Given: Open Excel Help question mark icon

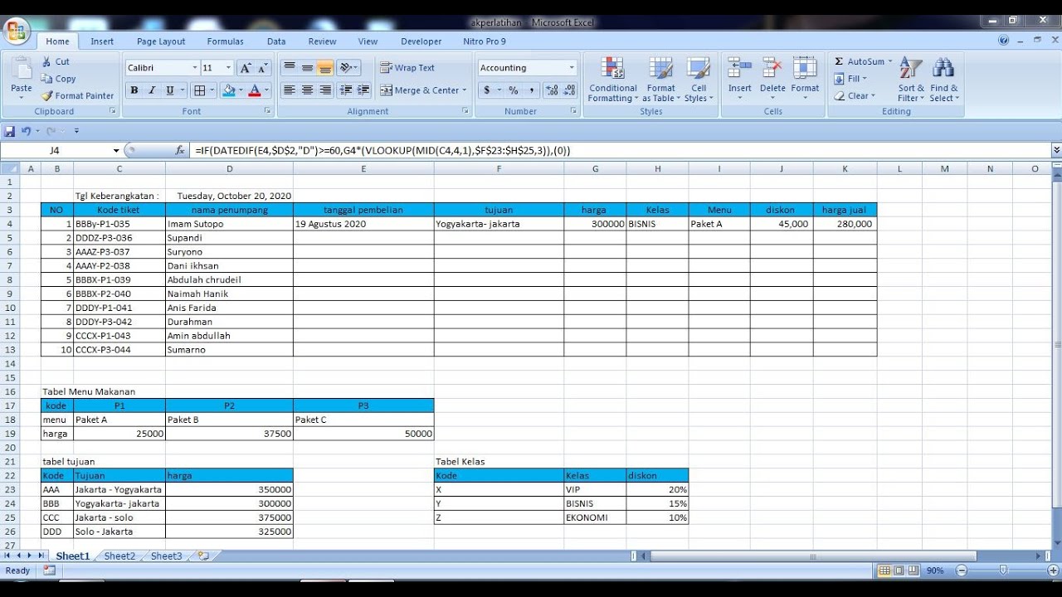Looking at the screenshot, I should click(1004, 41).
